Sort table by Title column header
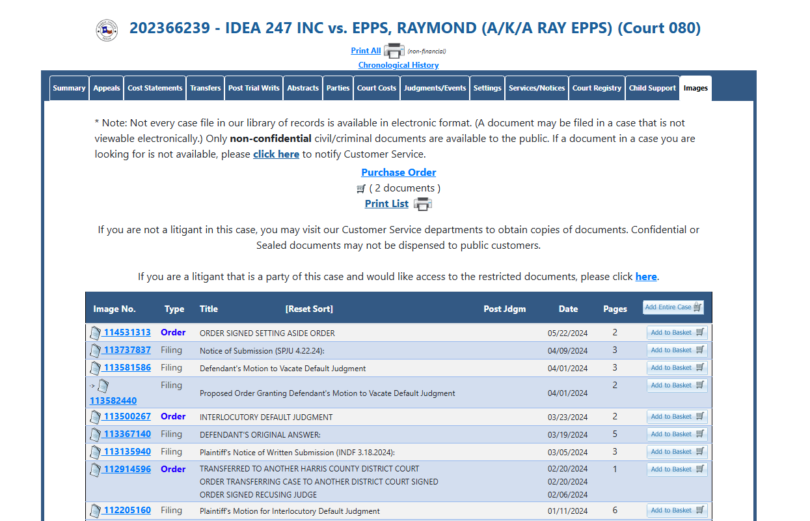810x521 pixels. tap(209, 309)
